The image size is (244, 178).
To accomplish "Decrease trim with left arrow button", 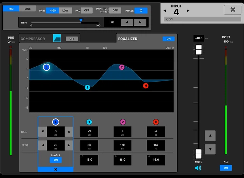I will point(127,22).
